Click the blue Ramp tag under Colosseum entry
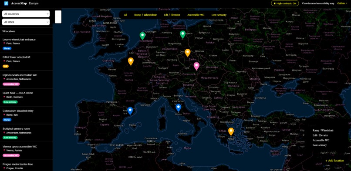 [7, 120]
